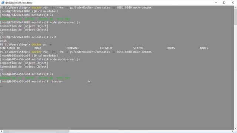The height and width of the screenshot is (133, 237).
Task: Maximize the terminal window
Action: click(x=224, y=3)
